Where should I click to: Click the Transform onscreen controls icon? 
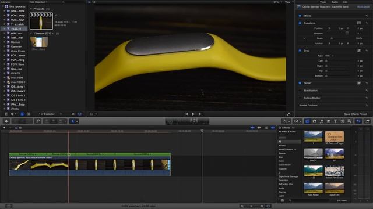[x=359, y=23]
